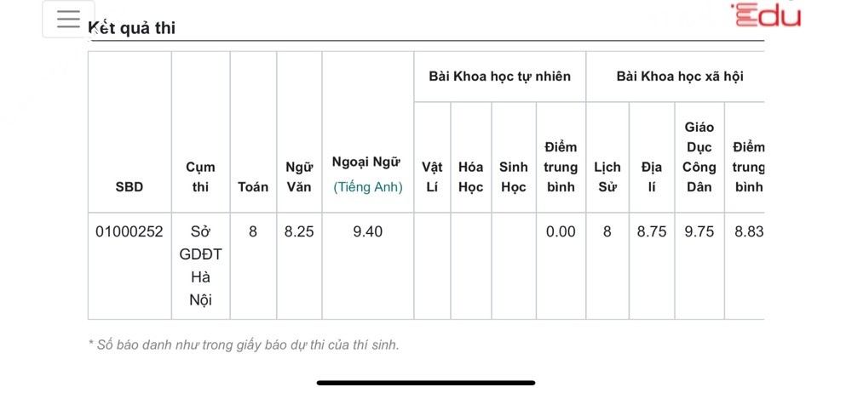This screenshot has height=393, width=852.
Task: Select the Ngữ Văn column header
Action: coord(299,177)
